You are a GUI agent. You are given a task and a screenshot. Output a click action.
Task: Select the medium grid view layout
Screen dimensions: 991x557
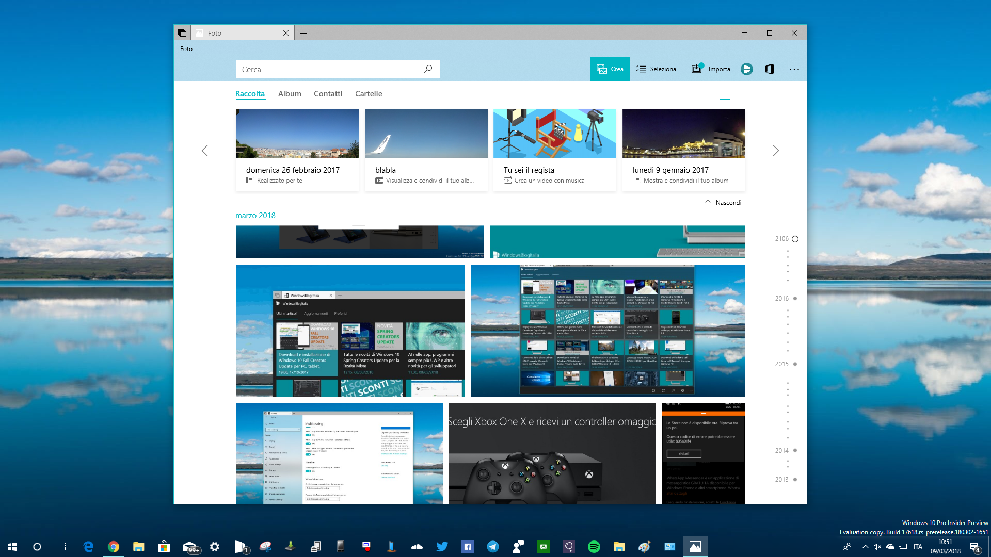(x=725, y=93)
